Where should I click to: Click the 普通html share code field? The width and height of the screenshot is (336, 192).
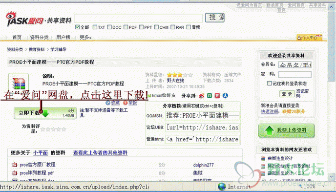[203, 139]
